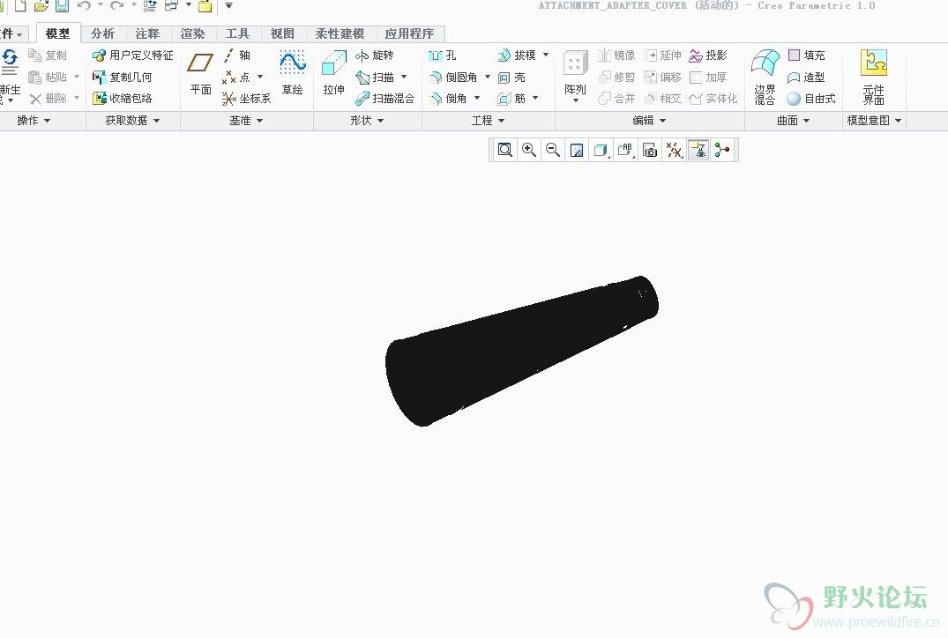Select the 投影 project tool
Image resolution: width=948 pixels, height=638 pixels.
[x=708, y=56]
